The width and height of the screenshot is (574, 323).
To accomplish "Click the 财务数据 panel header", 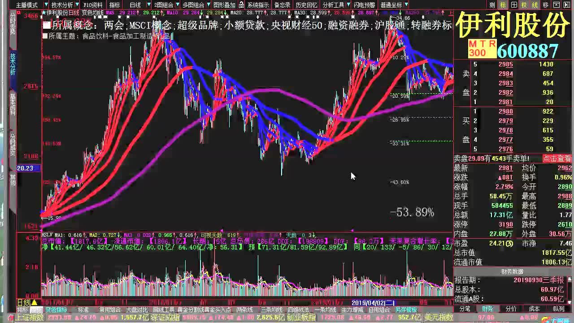I will click(x=512, y=271).
